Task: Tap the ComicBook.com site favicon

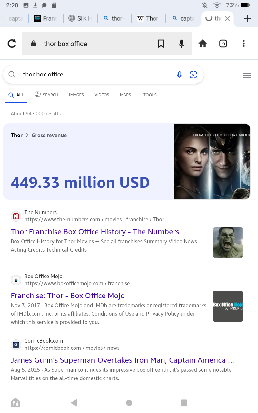Action: tap(16, 344)
